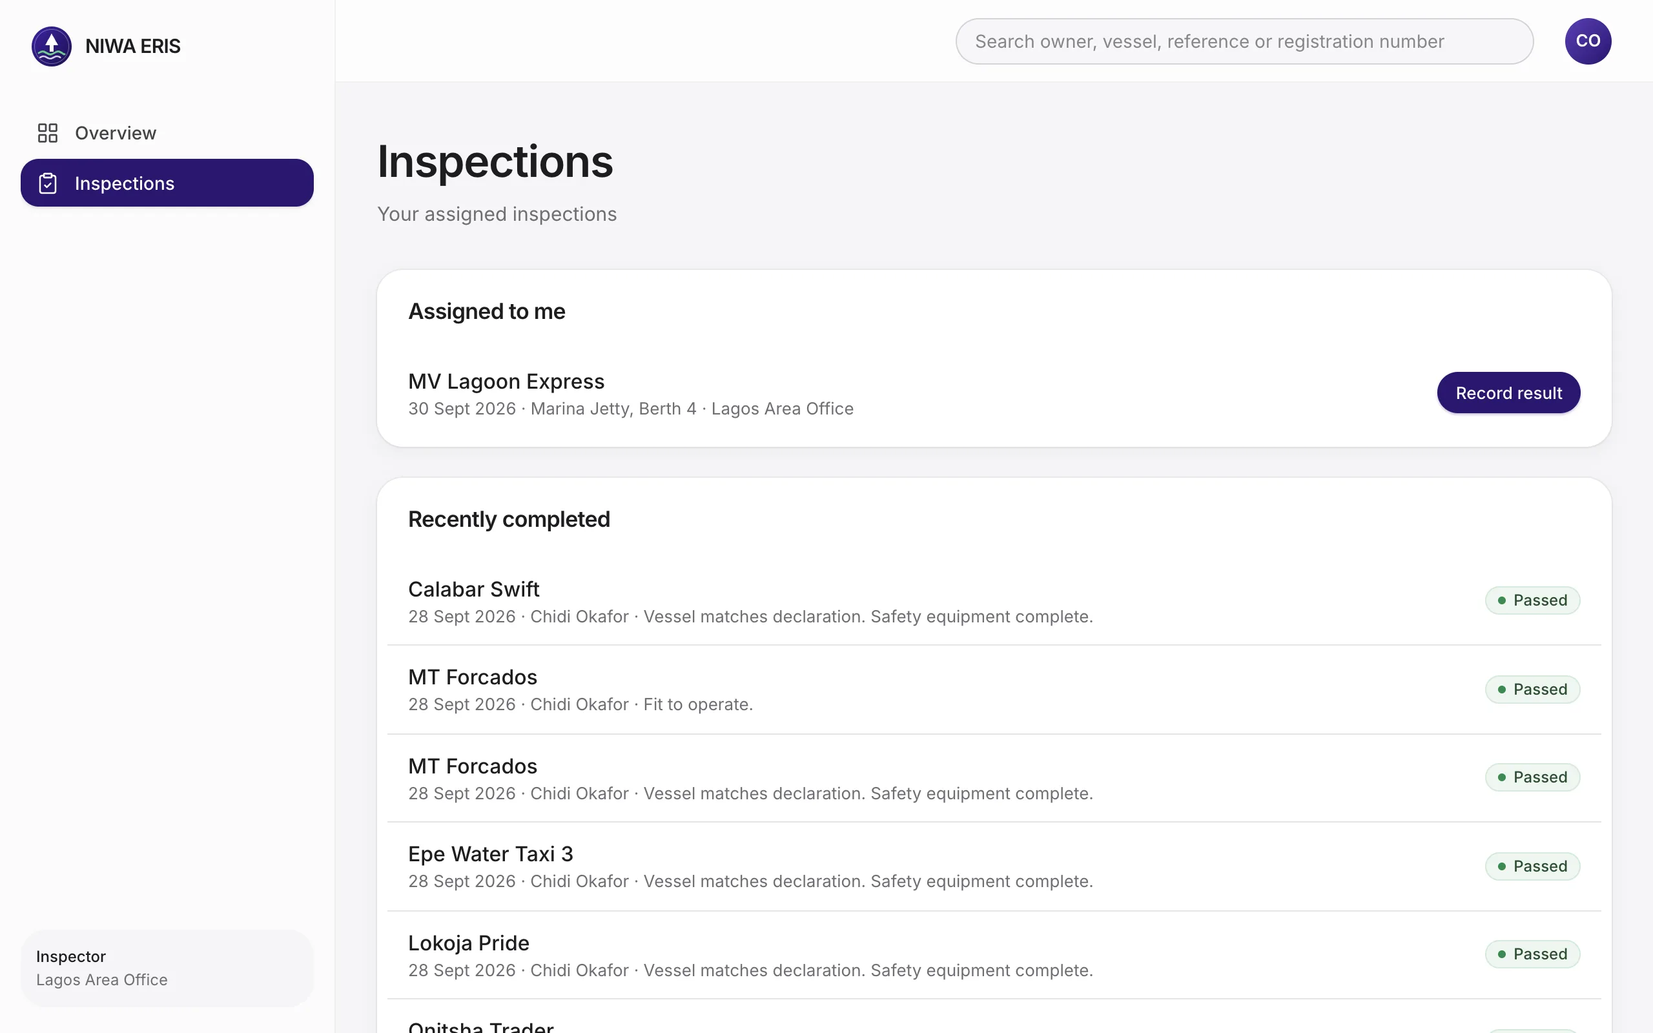Click the NIWA ERIS brand text
The width and height of the screenshot is (1653, 1033).
133,46
